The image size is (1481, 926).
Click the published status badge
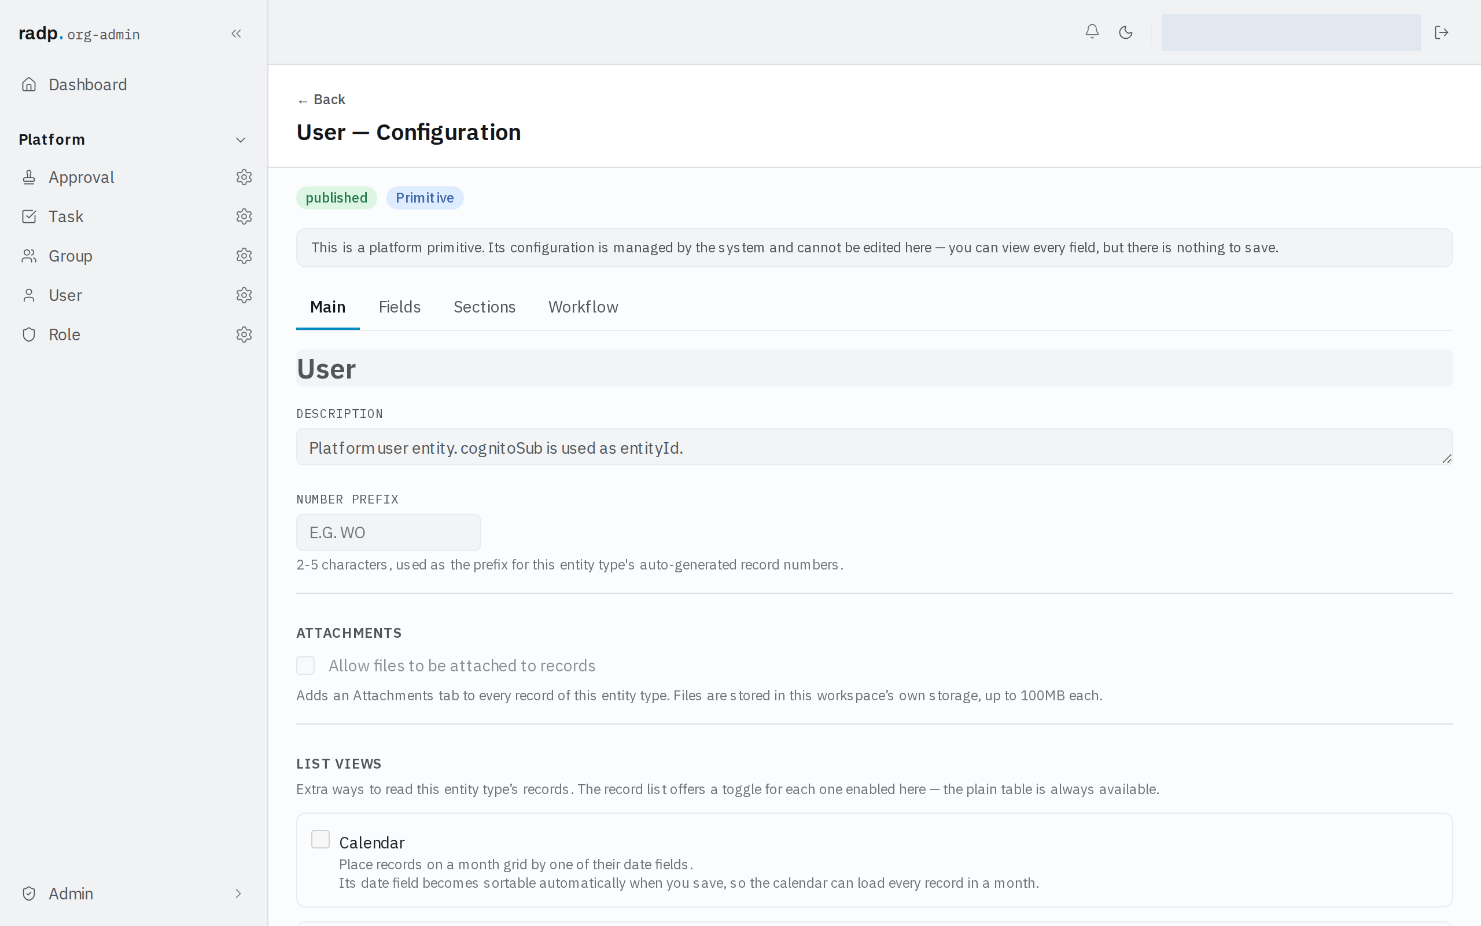(337, 198)
